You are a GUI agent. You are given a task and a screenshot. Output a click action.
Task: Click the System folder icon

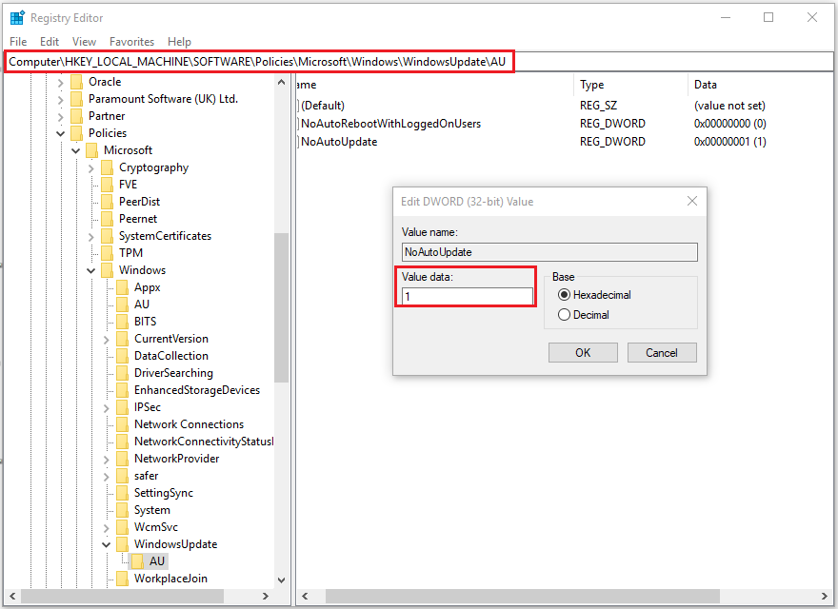[x=123, y=510]
